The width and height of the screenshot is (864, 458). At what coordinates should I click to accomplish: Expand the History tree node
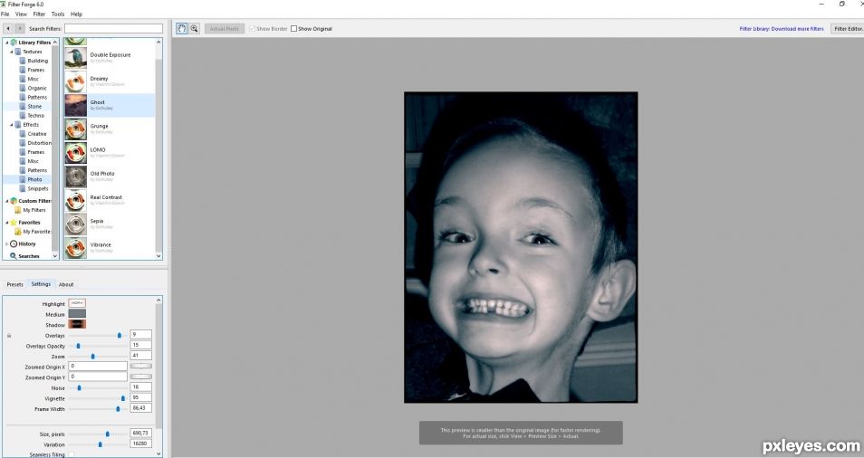7,243
